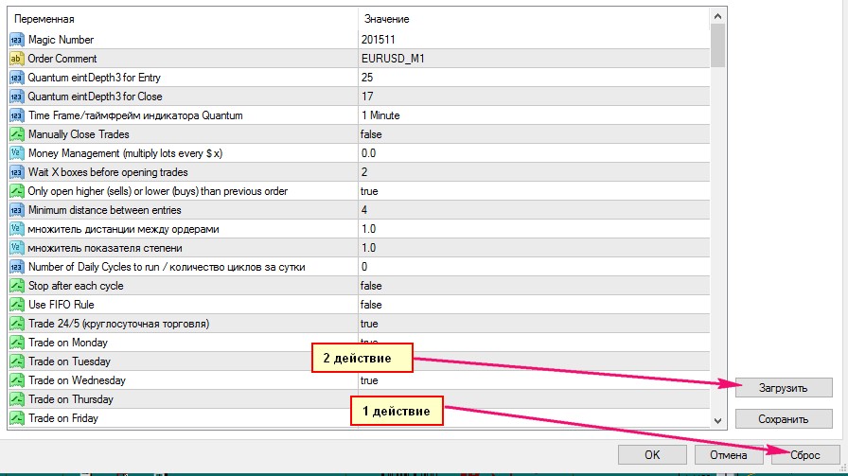Click the icon beside Trade 24/5
Image resolution: width=848 pixels, height=476 pixels.
pyautogui.click(x=17, y=324)
